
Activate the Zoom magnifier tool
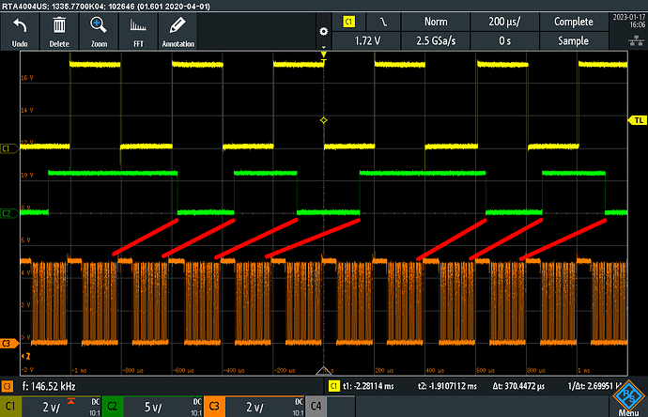tap(98, 31)
